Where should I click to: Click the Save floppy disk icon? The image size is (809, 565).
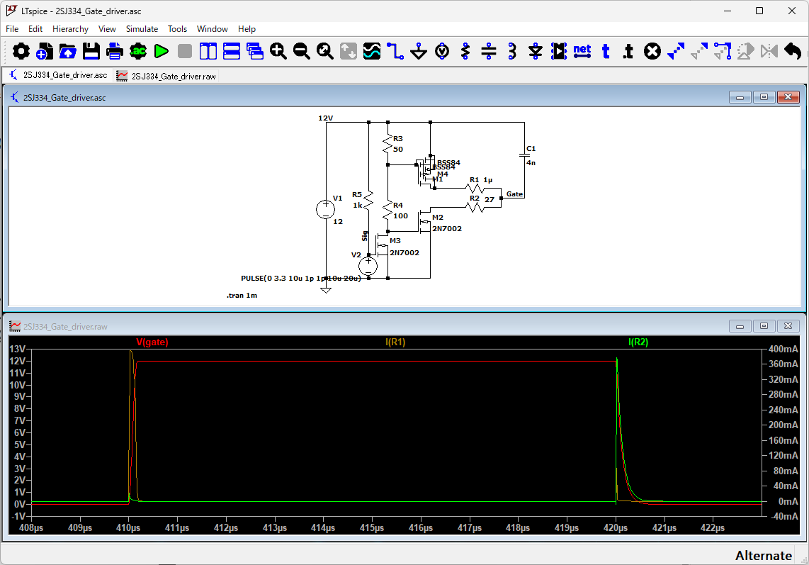tap(91, 51)
